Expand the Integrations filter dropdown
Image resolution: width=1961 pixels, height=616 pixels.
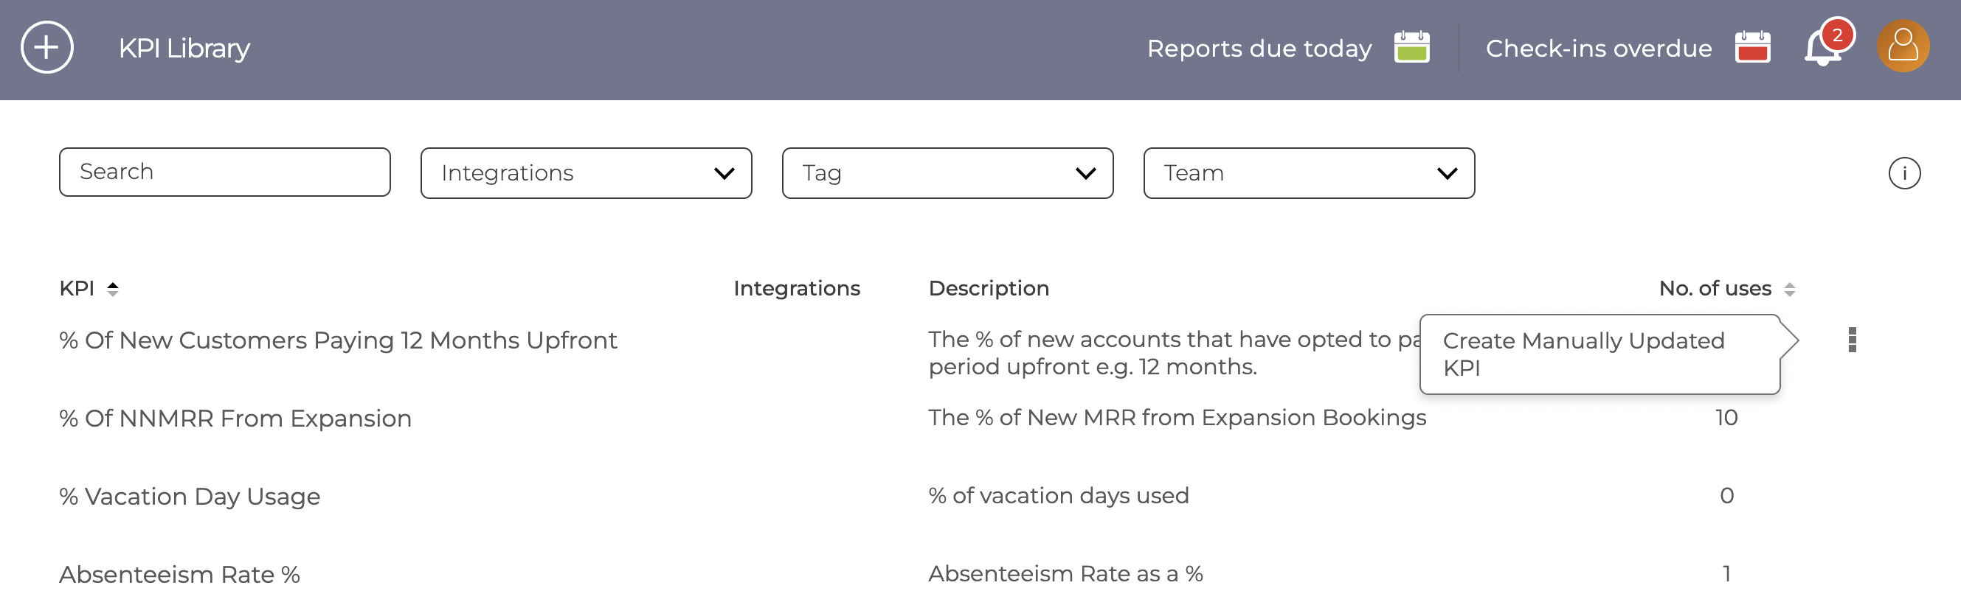coord(585,173)
